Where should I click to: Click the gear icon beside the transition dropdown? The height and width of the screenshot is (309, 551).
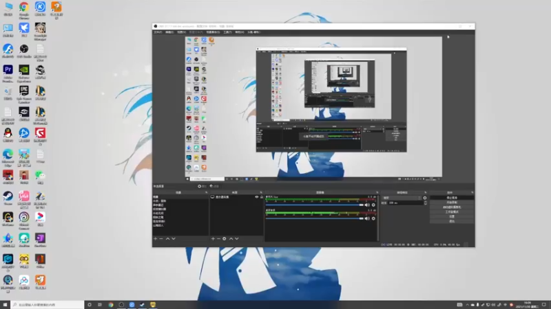pyautogui.click(x=425, y=198)
